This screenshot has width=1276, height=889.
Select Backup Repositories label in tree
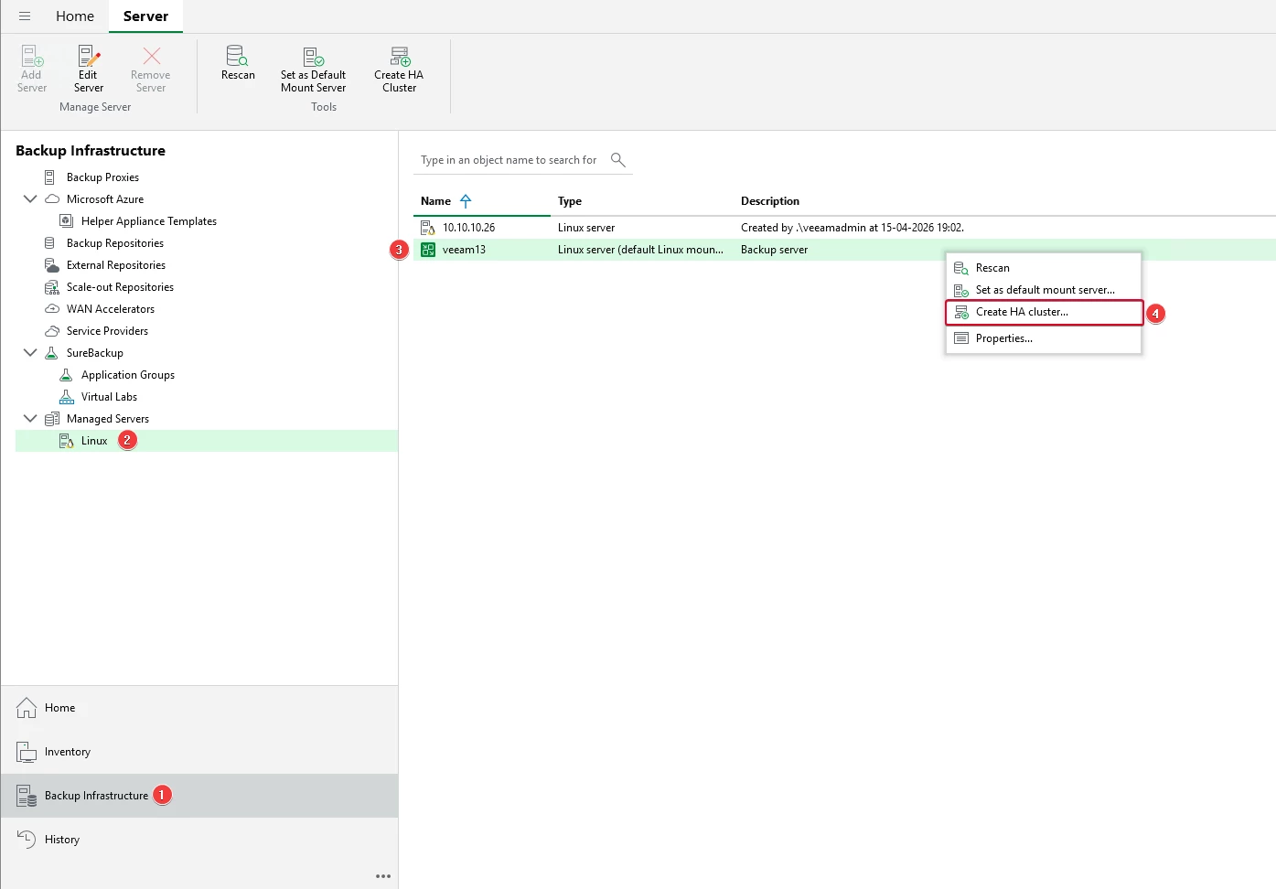tap(115, 243)
